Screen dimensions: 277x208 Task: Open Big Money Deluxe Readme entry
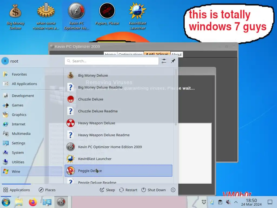coord(118,87)
